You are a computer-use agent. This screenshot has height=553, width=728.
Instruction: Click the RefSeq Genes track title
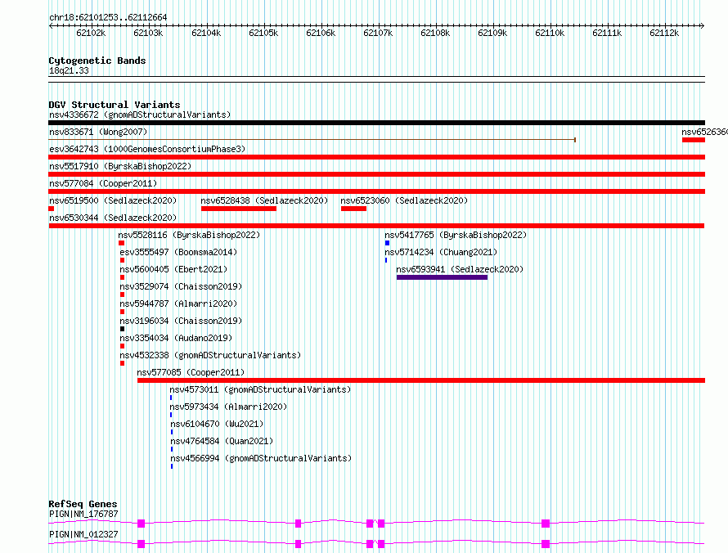click(83, 504)
